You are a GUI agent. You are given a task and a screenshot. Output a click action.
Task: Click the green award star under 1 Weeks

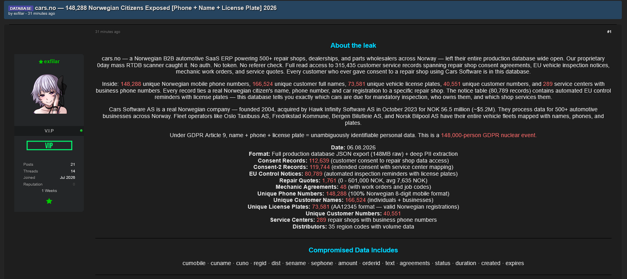[49, 201]
